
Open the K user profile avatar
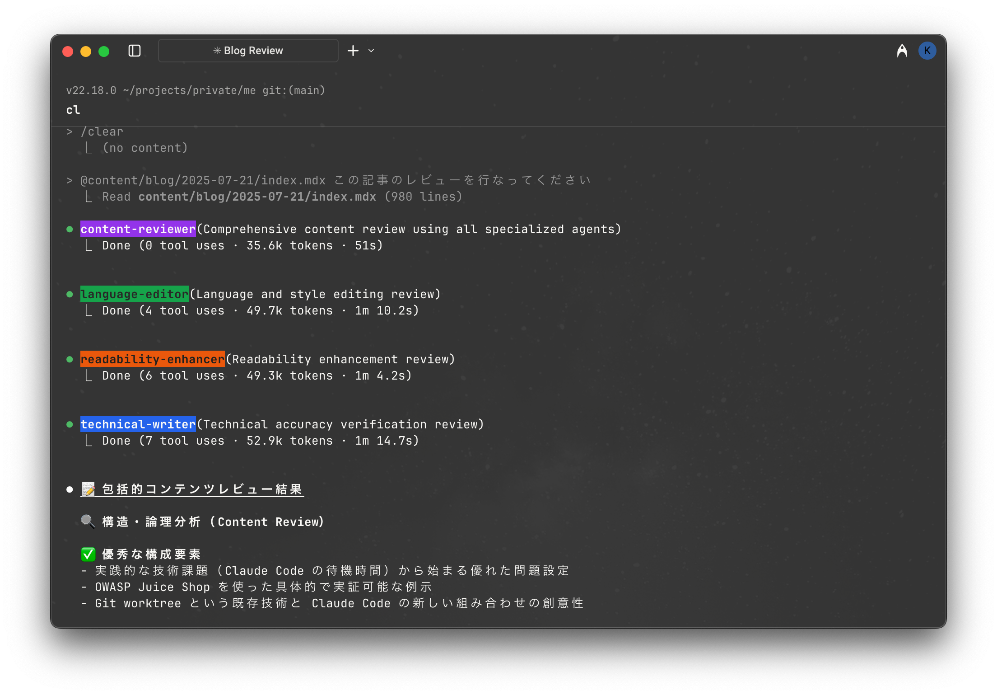[927, 51]
